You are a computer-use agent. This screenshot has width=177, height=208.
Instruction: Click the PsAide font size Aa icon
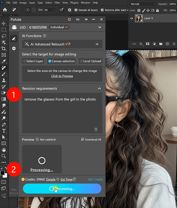coord(78,20)
